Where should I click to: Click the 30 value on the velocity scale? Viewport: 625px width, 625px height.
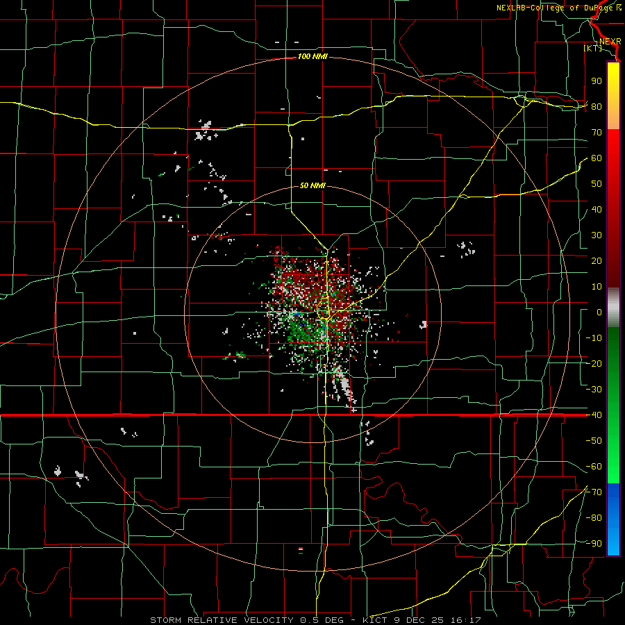pos(597,235)
